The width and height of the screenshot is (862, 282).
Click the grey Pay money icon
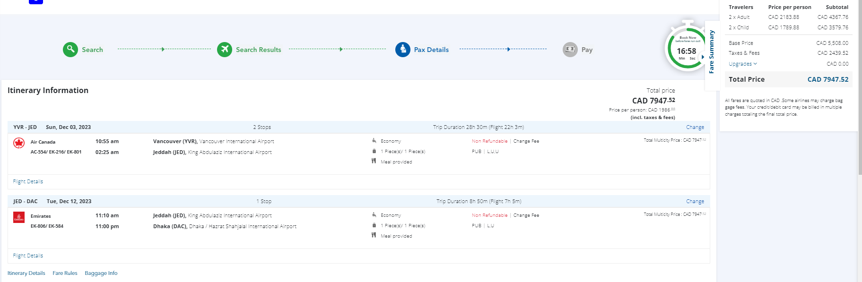click(x=570, y=50)
